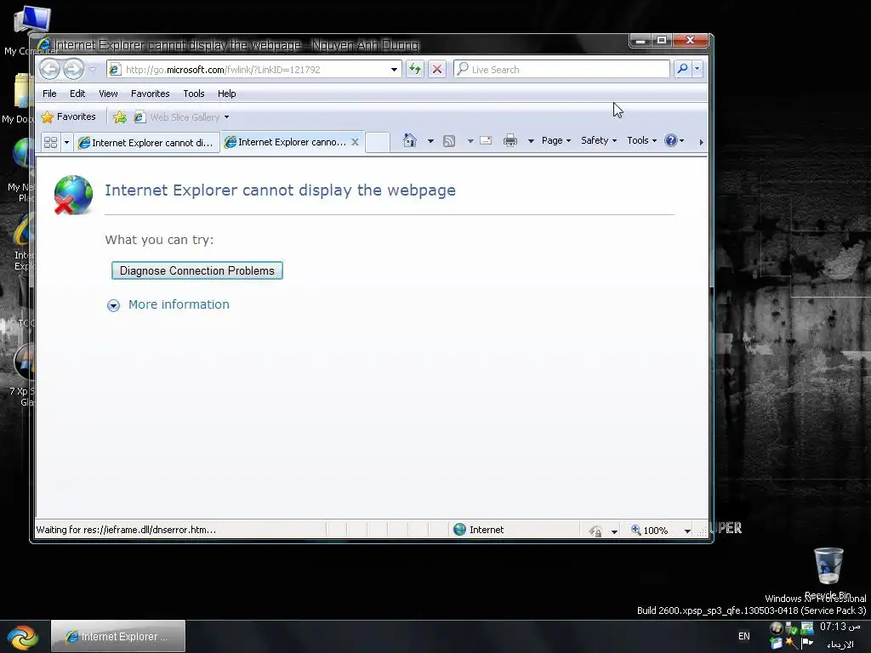Click the green Refresh arrows icon
Image resolution: width=871 pixels, height=653 pixels.
click(415, 70)
